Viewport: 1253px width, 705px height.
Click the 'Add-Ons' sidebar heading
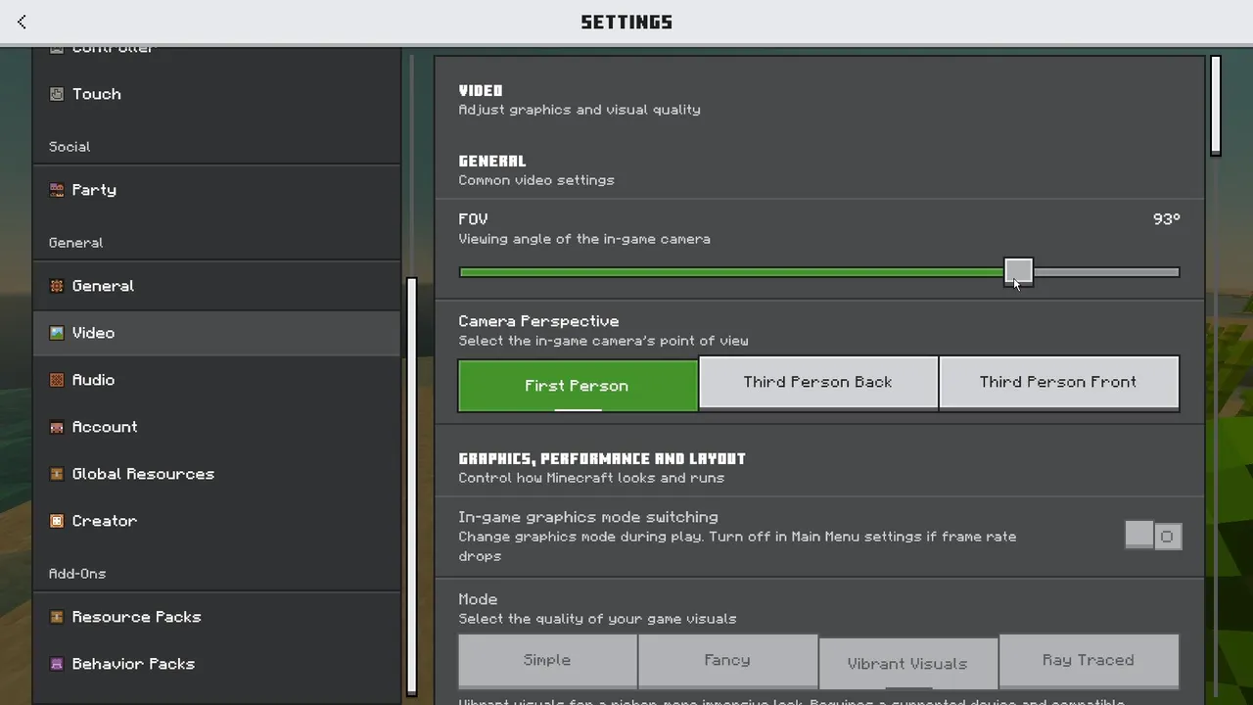tap(77, 574)
